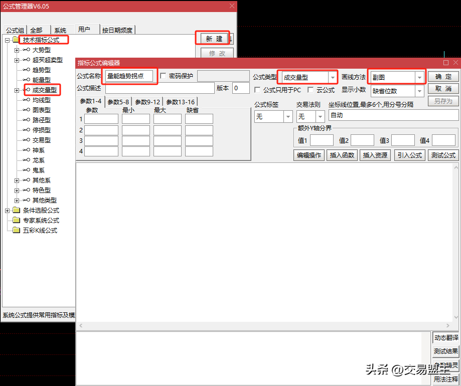Maximize the 指标公式编辑器 window
The height and width of the screenshot is (386, 461).
(x=446, y=63)
